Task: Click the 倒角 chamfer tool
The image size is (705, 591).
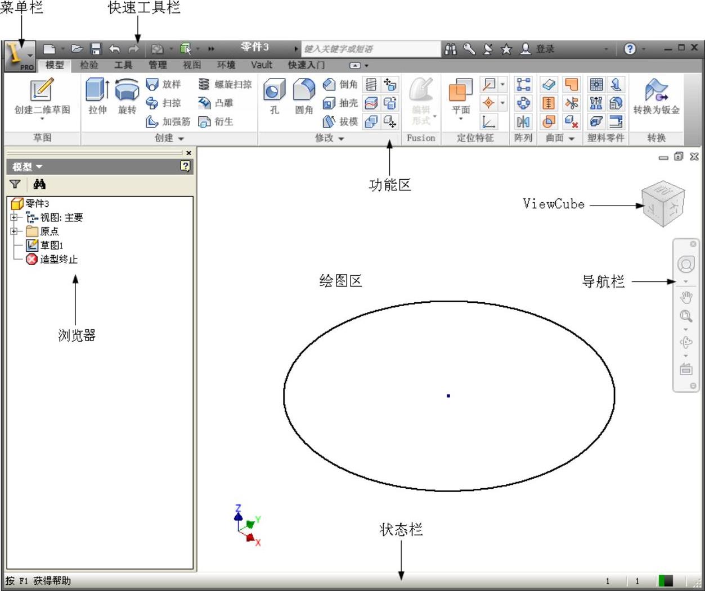Action: point(340,84)
